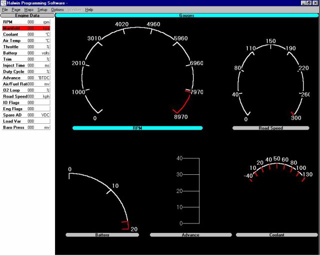Select the Air/Fuel Ratio data row
Screen dimensions: 320x256
click(x=26, y=84)
